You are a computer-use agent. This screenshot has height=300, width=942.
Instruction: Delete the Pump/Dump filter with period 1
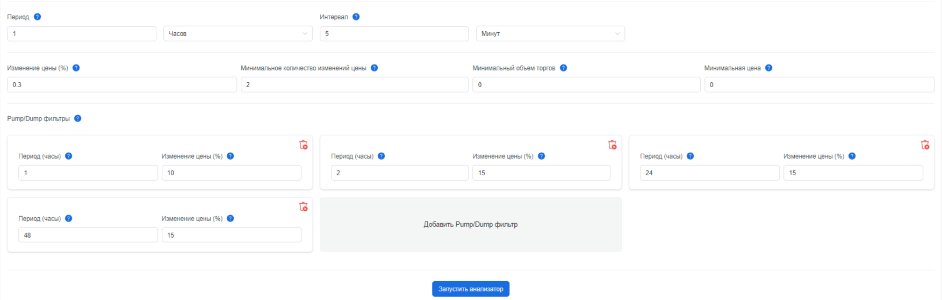[303, 145]
